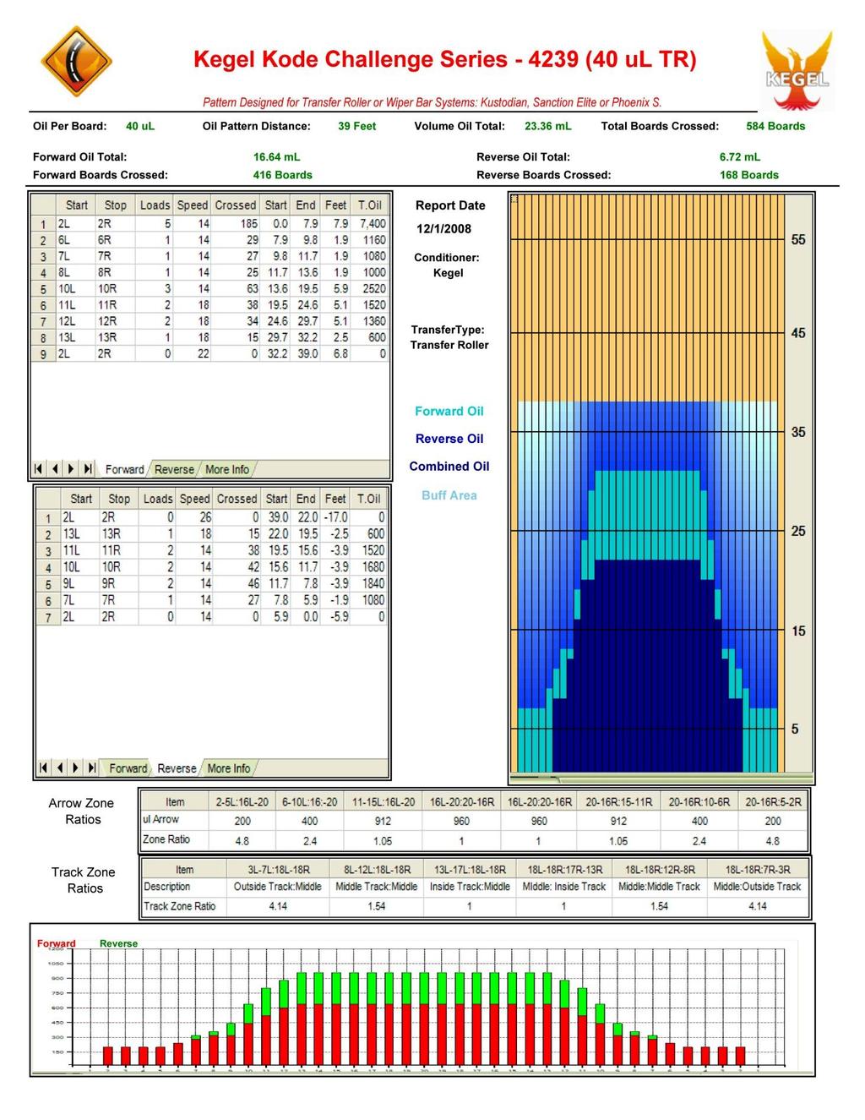Click the Kegel phoenix logo

(x=797, y=71)
